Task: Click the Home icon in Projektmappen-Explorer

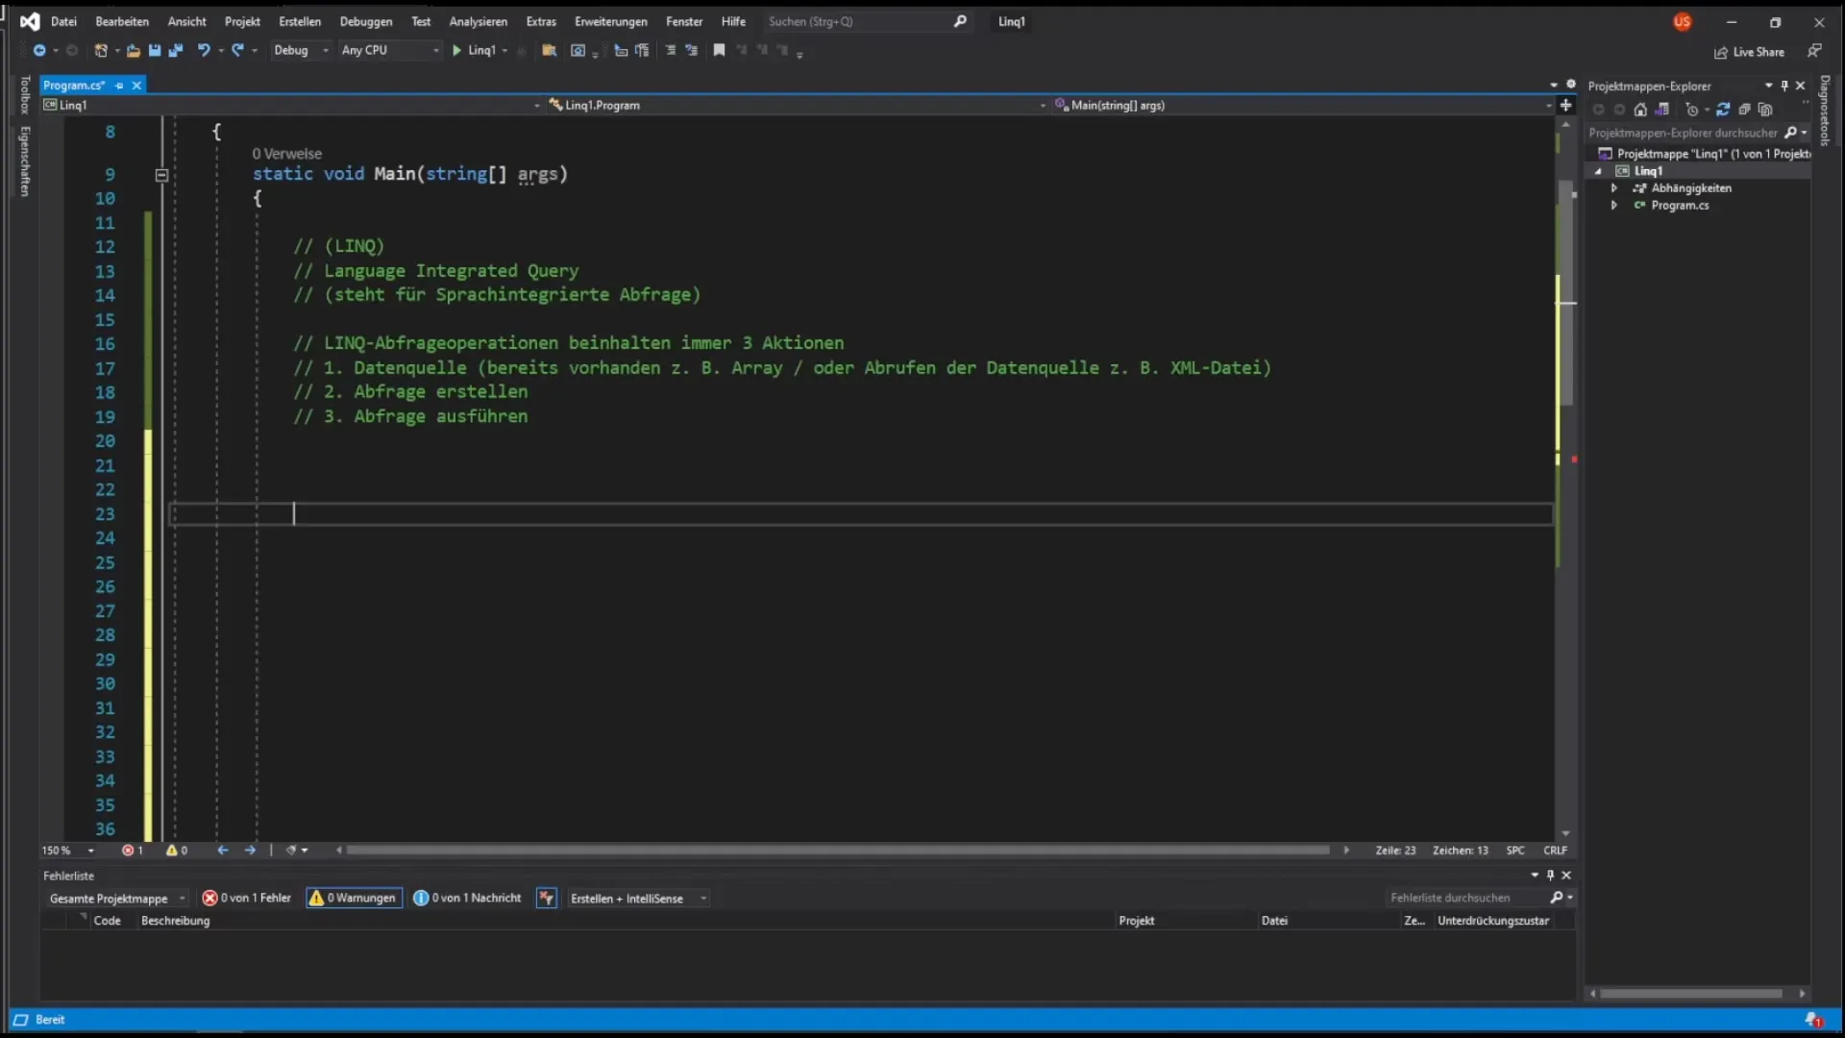Action: [1640, 110]
